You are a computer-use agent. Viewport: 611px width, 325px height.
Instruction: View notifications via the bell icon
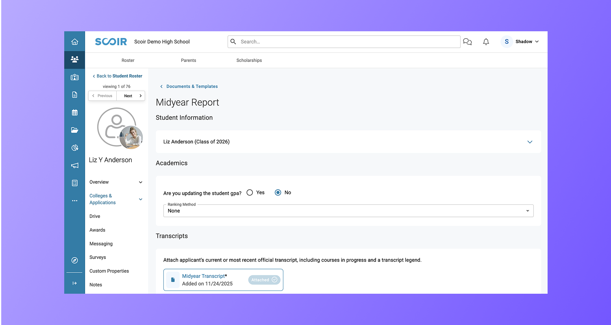(486, 41)
